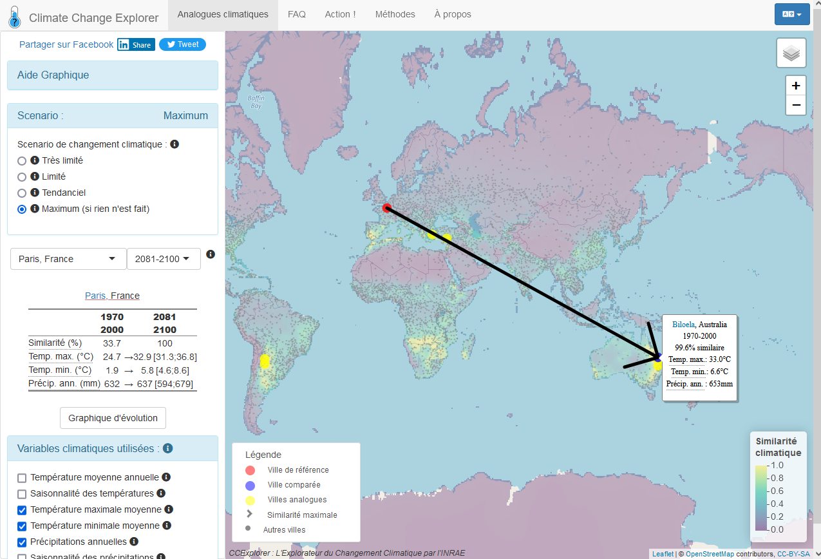
Task: Zoom out of the map with minus
Action: click(796, 105)
